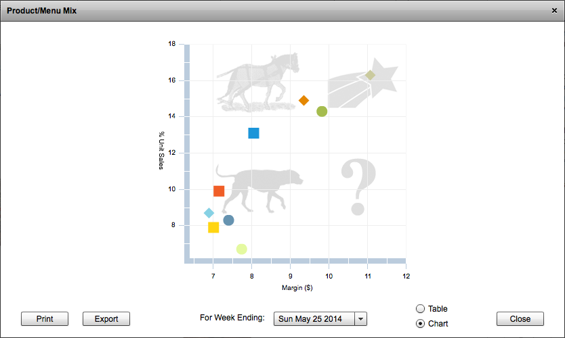565x338 pixels.
Task: Close dialog with the title bar X
Action: tap(554, 11)
